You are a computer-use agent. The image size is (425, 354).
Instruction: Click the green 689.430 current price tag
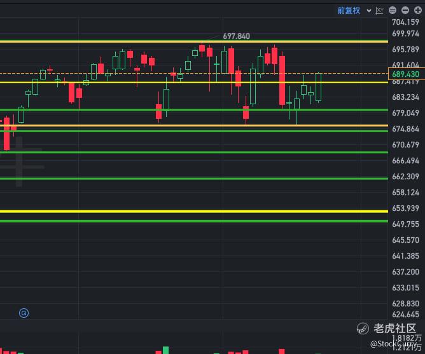pos(406,74)
